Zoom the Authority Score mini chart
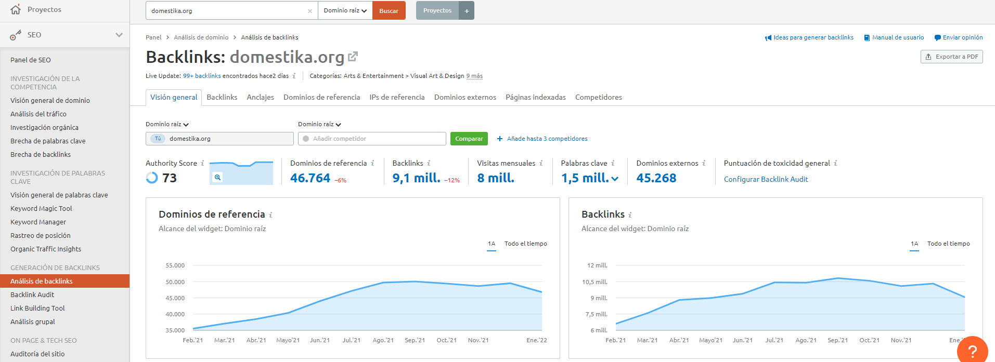 point(217,177)
